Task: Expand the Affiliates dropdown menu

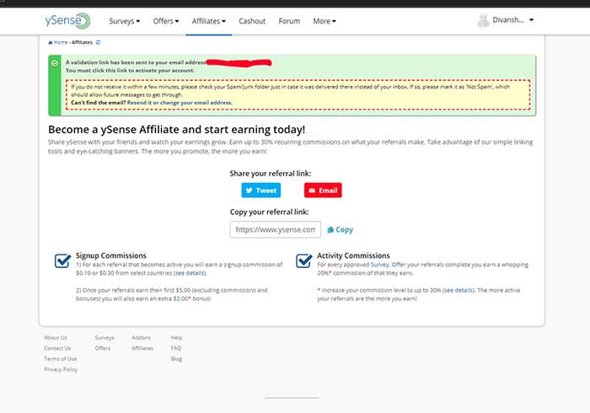Action: click(209, 21)
